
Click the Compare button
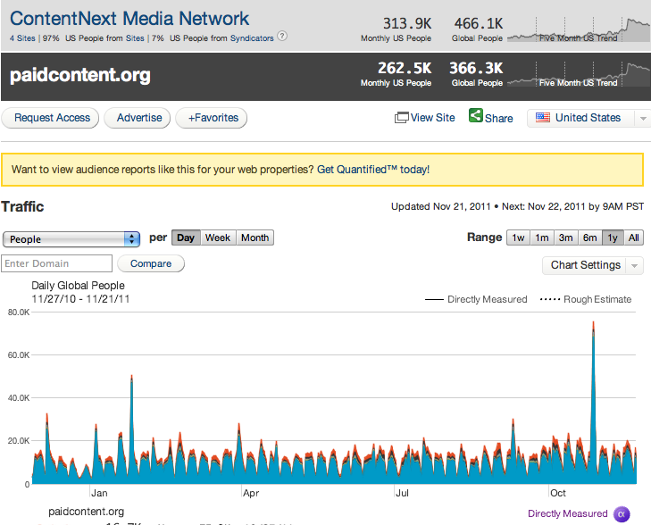151,263
